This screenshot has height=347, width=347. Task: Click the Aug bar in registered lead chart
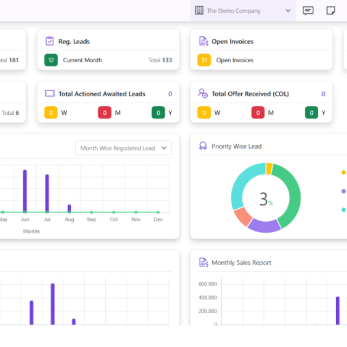pyautogui.click(x=69, y=208)
